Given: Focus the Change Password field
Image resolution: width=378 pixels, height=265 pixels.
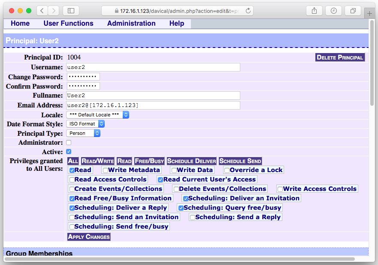Looking at the screenshot, I should [83, 77].
